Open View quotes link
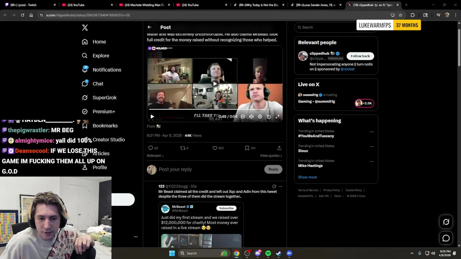This screenshot has height=259, width=461. (x=271, y=156)
